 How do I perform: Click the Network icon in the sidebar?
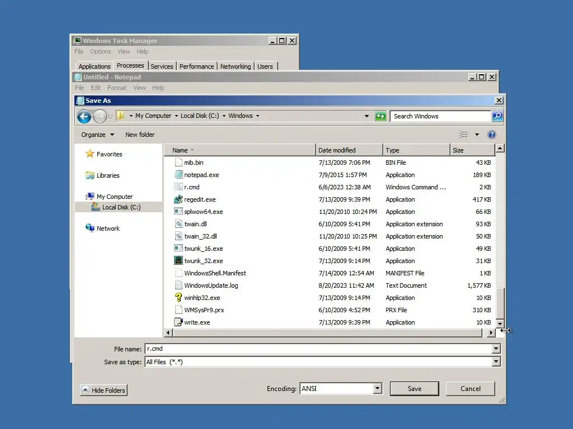tap(90, 228)
